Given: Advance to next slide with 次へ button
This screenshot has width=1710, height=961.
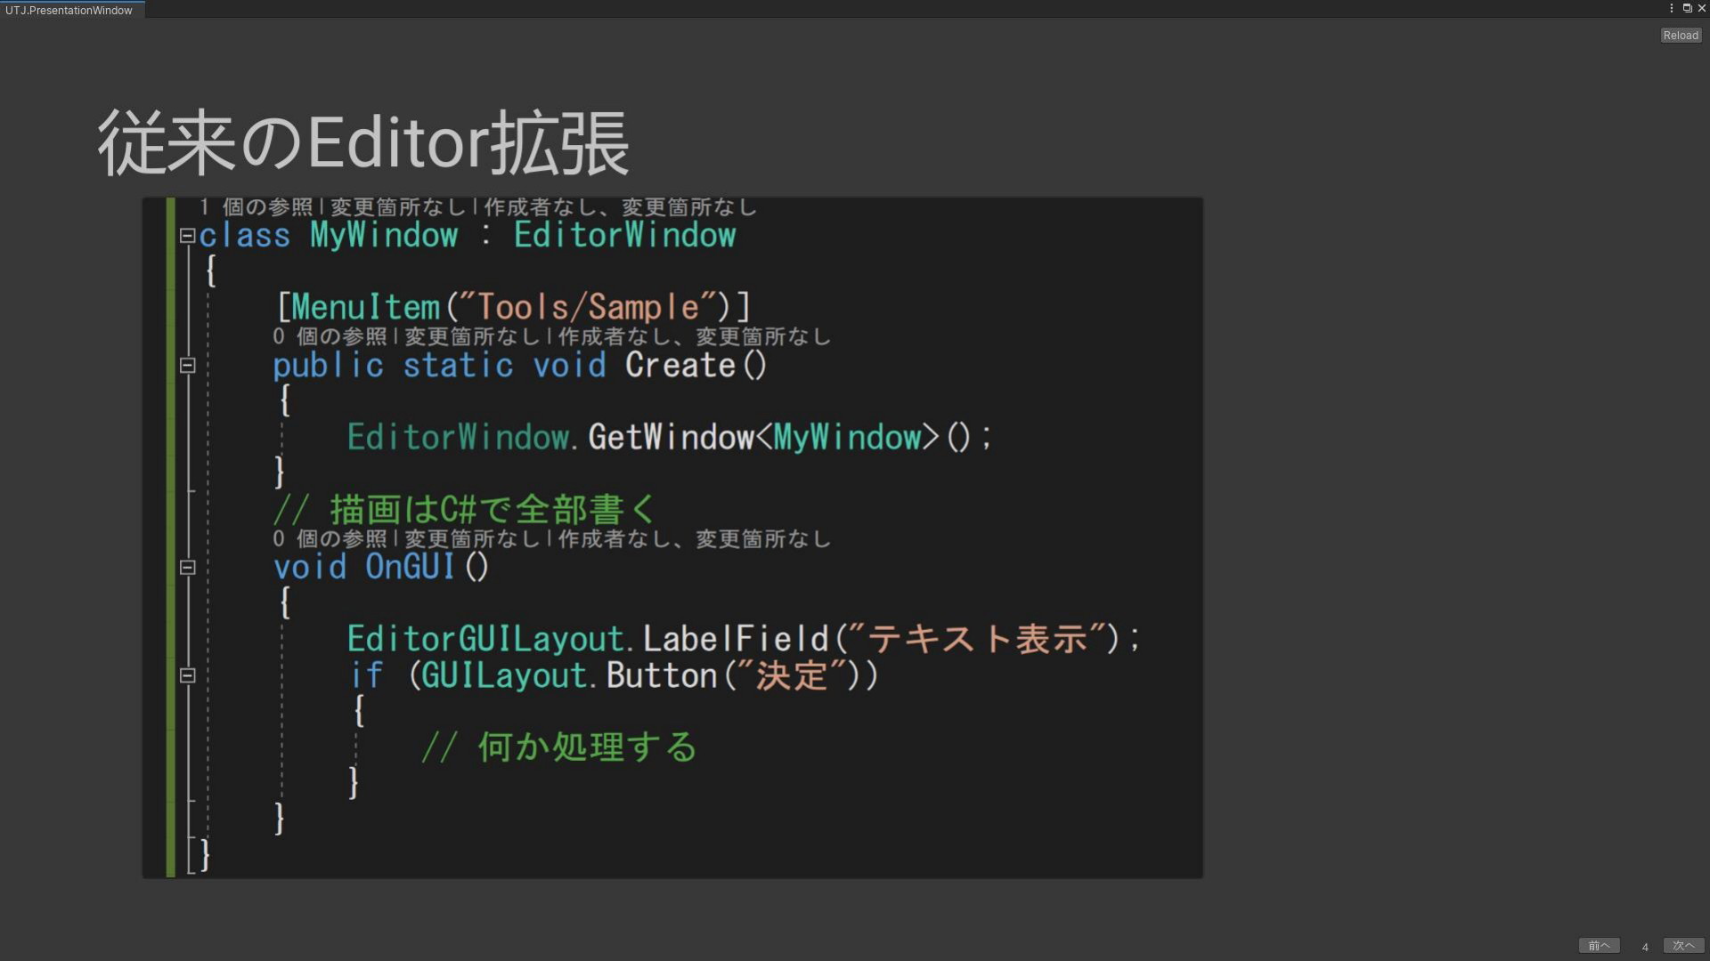Looking at the screenshot, I should click(x=1683, y=946).
